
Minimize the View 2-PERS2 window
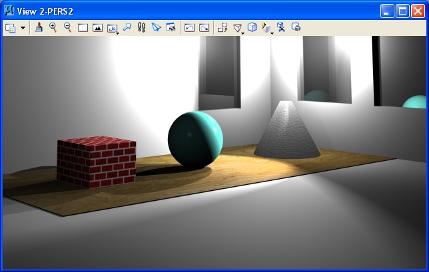tap(387, 11)
